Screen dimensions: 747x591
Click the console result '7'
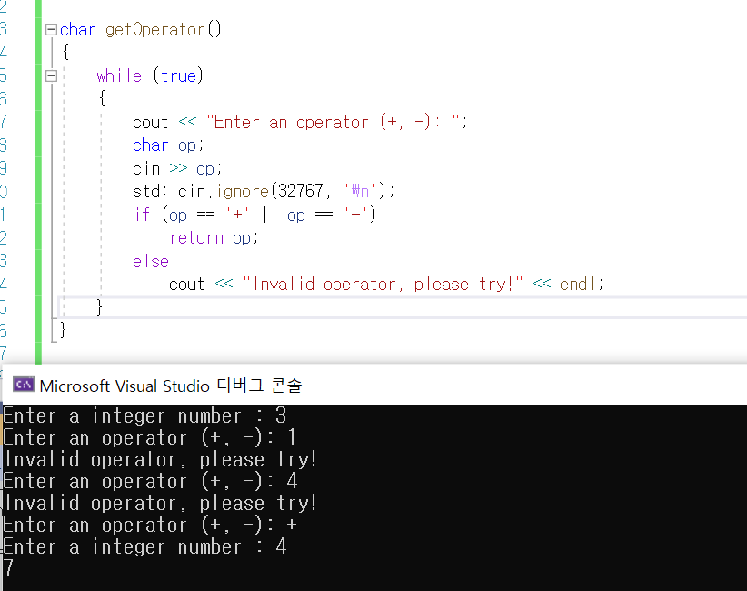[x=8, y=568]
